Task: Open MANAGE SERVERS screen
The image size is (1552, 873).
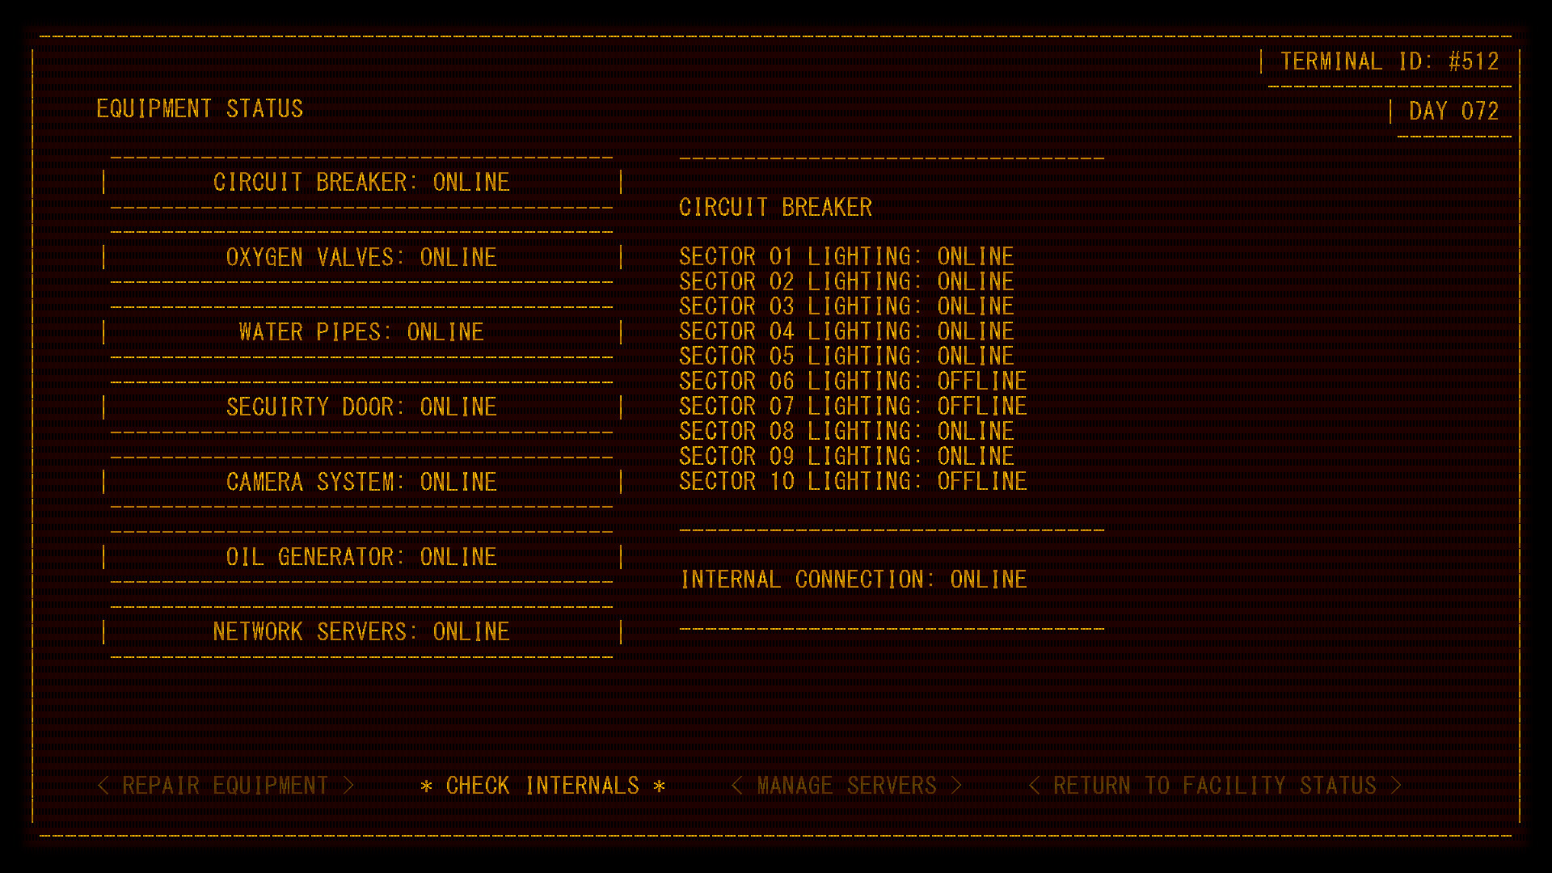Action: 847,785
